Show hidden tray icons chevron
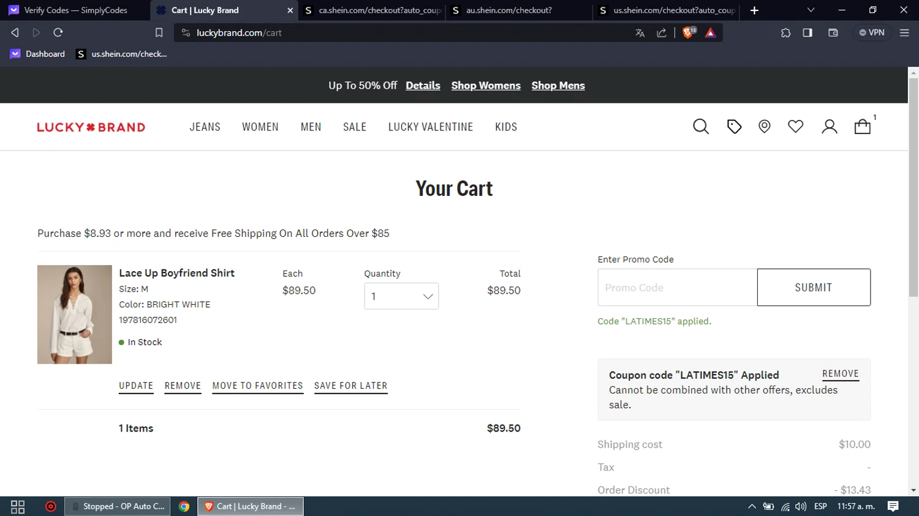This screenshot has height=516, width=919. pos(752,506)
